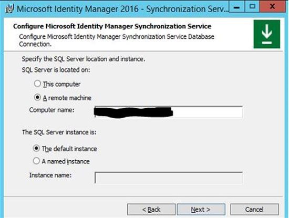This screenshot has width=289, height=218.
Task: Click the A named instance label
Action: (x=66, y=161)
